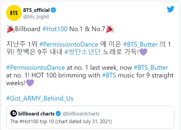Open the billboard charts avatar icon
Image resolution: width=181 pixels, height=130 pixels.
14,113
